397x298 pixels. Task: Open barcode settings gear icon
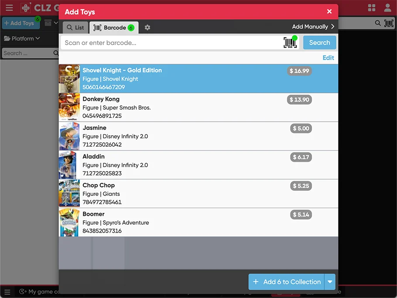(x=147, y=27)
